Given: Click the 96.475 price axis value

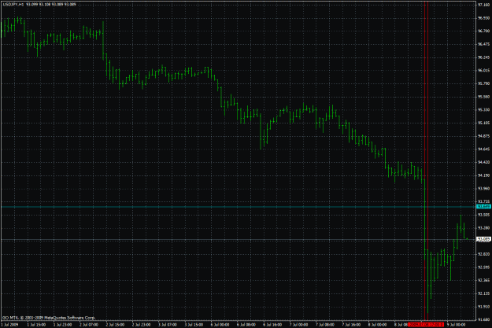Looking at the screenshot, I should click(483, 44).
